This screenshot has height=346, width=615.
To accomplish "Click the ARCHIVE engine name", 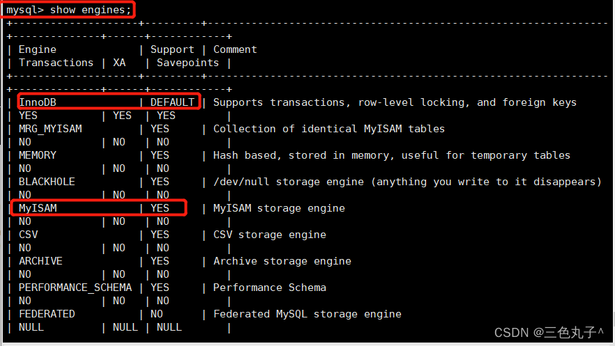I will click(x=40, y=261).
